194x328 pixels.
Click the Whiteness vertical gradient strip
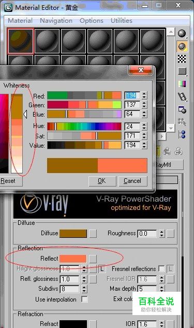[x=17, y=134]
